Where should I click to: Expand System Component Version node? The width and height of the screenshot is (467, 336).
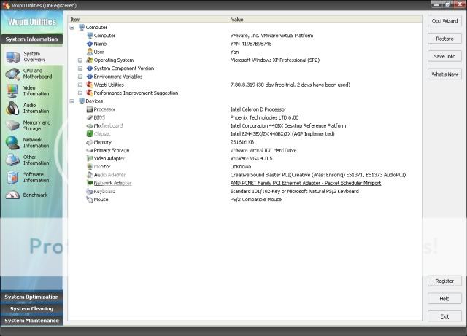tap(80, 69)
